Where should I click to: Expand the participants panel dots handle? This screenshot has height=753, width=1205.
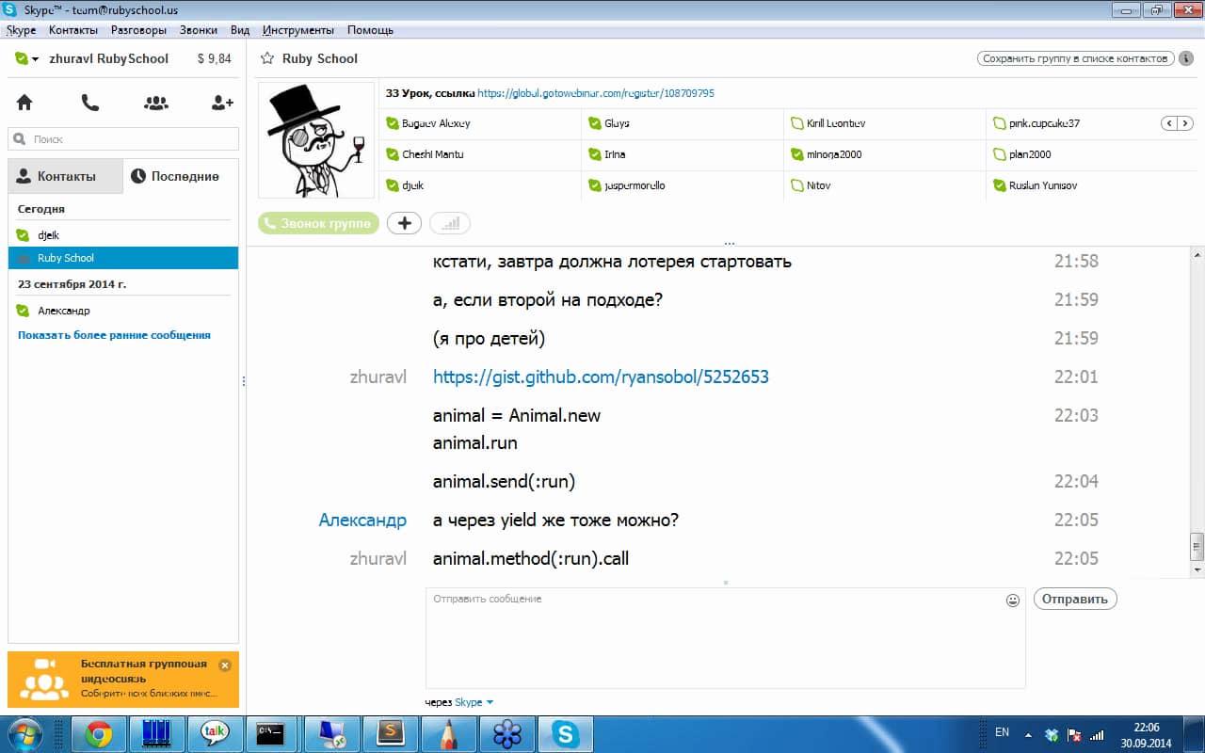(x=730, y=243)
